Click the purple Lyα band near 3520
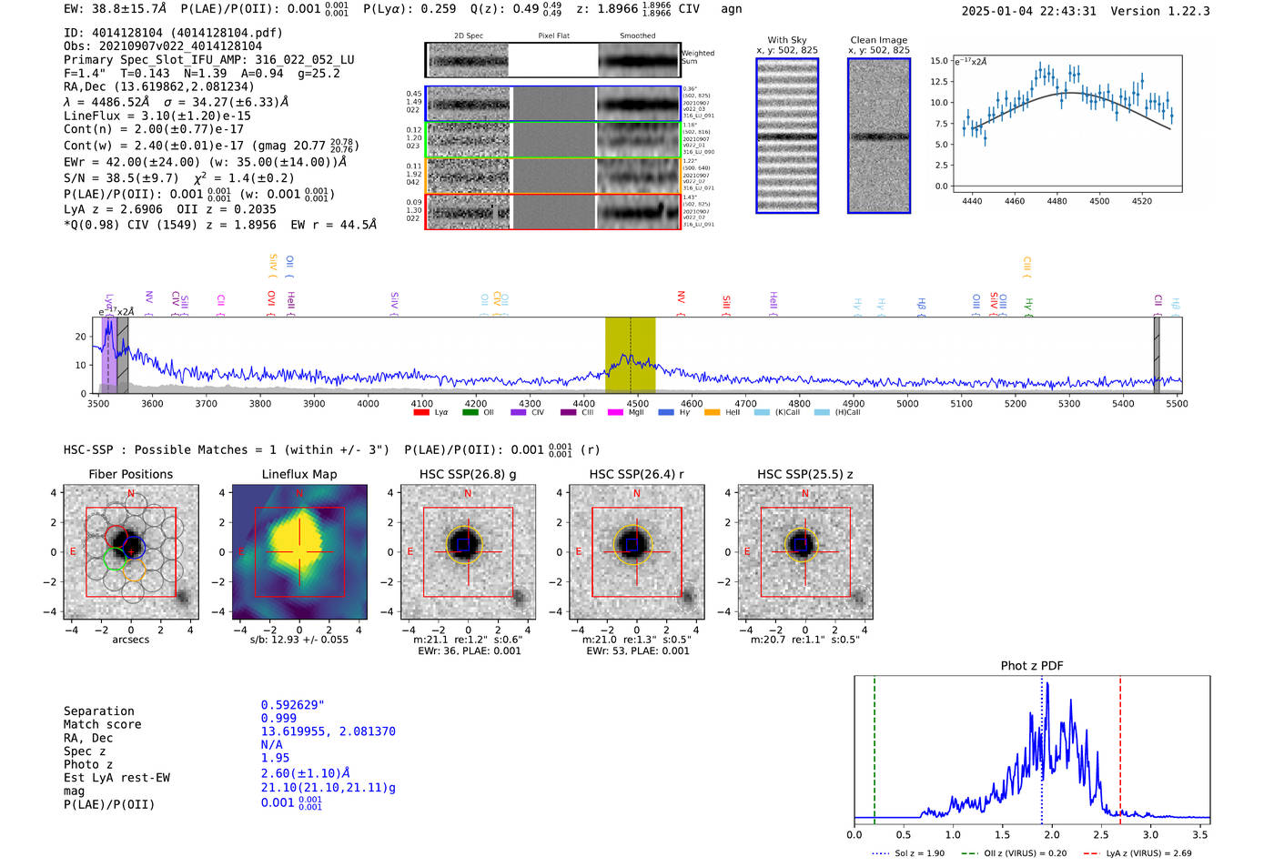1274x867 pixels. (108, 355)
